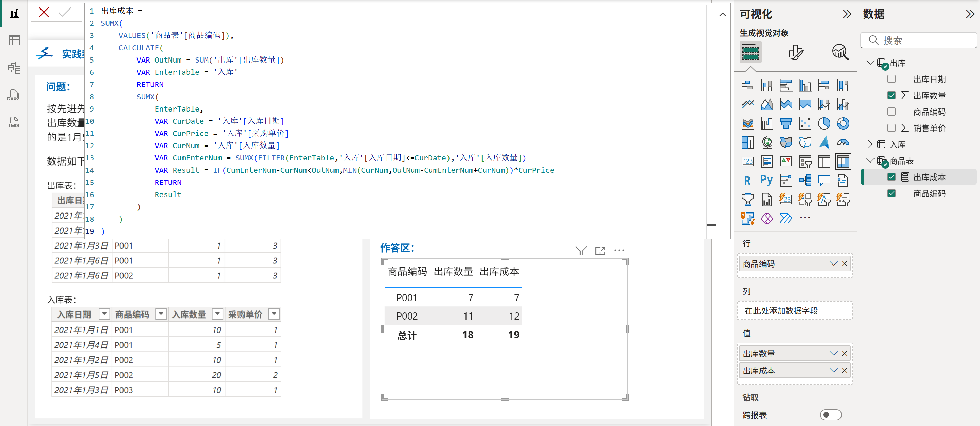Image resolution: width=980 pixels, height=426 pixels.
Task: Insert the R script visual
Action: pyautogui.click(x=748, y=181)
